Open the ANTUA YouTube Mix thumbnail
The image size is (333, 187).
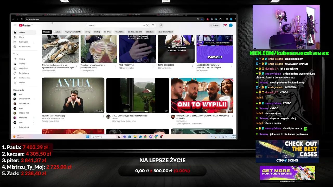click(73, 95)
